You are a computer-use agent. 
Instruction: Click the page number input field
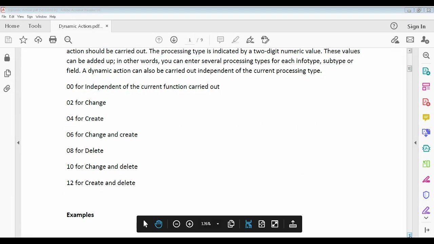pyautogui.click(x=190, y=40)
